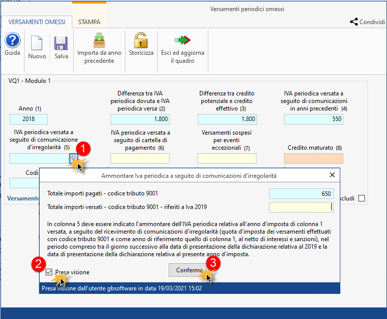Viewport: 387px width, 319px height.
Task: Click the Condividi share icon
Action: [354, 22]
